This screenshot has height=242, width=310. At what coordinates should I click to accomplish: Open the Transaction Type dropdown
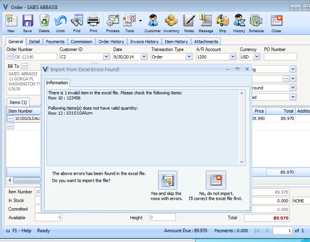click(x=189, y=57)
